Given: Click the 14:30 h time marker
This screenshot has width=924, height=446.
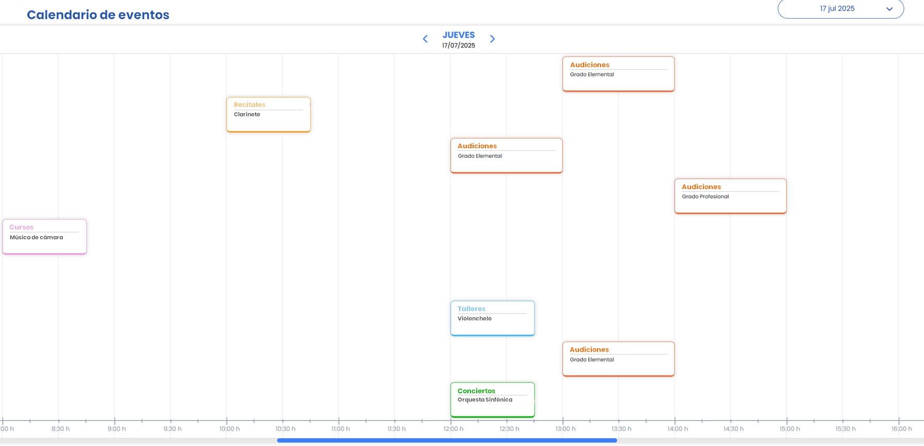Looking at the screenshot, I should pos(733,429).
